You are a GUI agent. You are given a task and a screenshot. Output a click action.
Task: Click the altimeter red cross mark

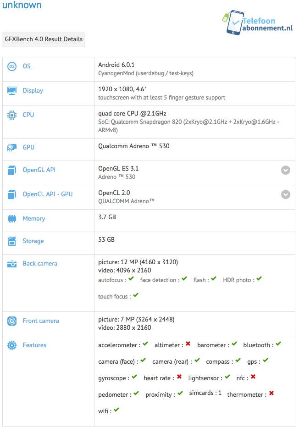click(x=188, y=344)
